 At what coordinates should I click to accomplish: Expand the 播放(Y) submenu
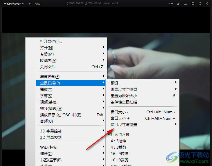tap(71, 89)
